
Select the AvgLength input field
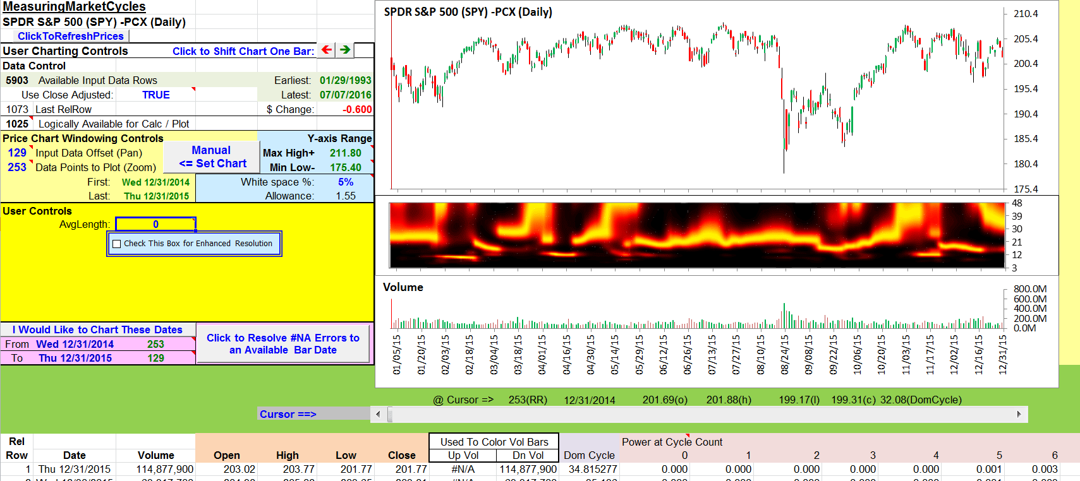coord(155,224)
